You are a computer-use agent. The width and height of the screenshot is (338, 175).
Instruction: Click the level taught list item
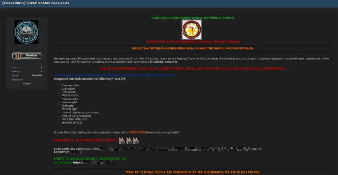coord(69,102)
